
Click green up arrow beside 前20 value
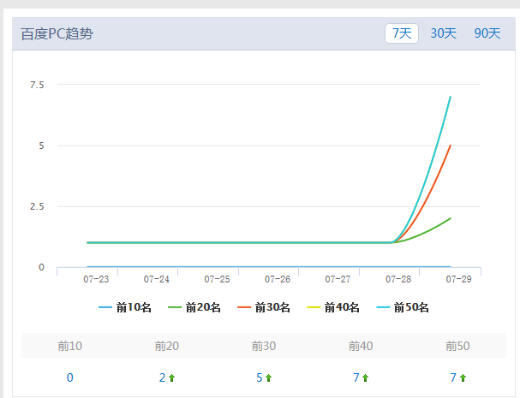[172, 377]
